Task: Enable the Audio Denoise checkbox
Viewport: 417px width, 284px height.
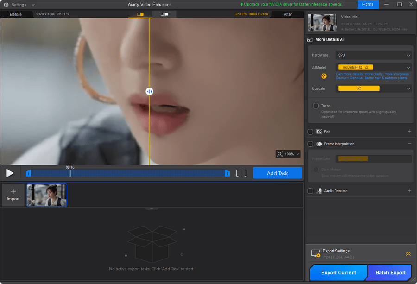Action: click(310, 191)
